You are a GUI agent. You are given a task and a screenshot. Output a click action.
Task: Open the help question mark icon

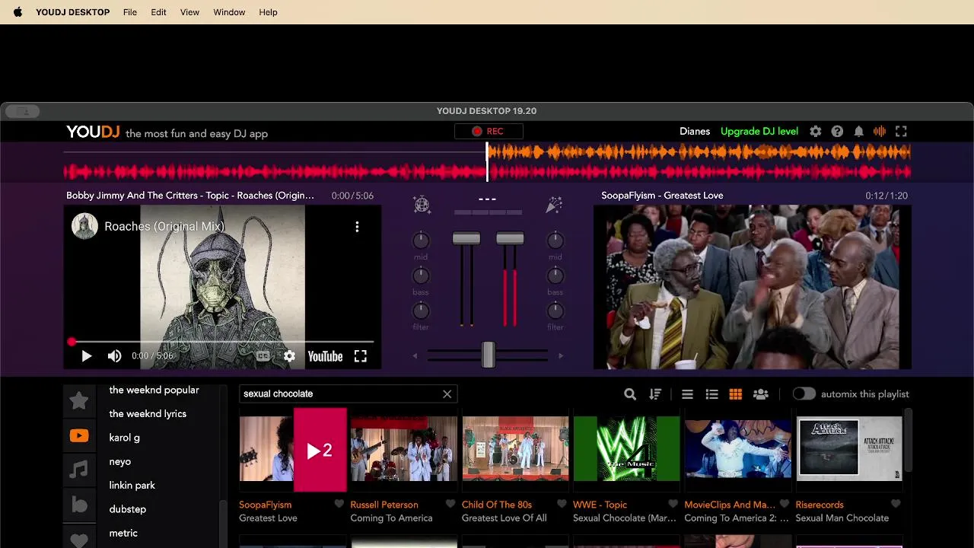pyautogui.click(x=837, y=132)
